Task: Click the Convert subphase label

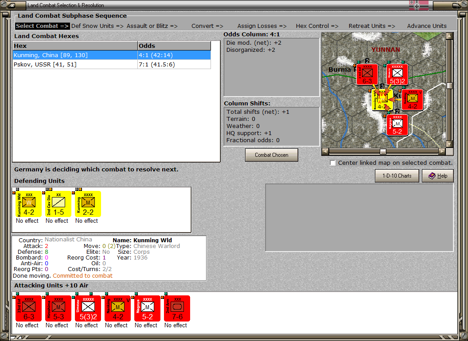Action: (x=207, y=26)
